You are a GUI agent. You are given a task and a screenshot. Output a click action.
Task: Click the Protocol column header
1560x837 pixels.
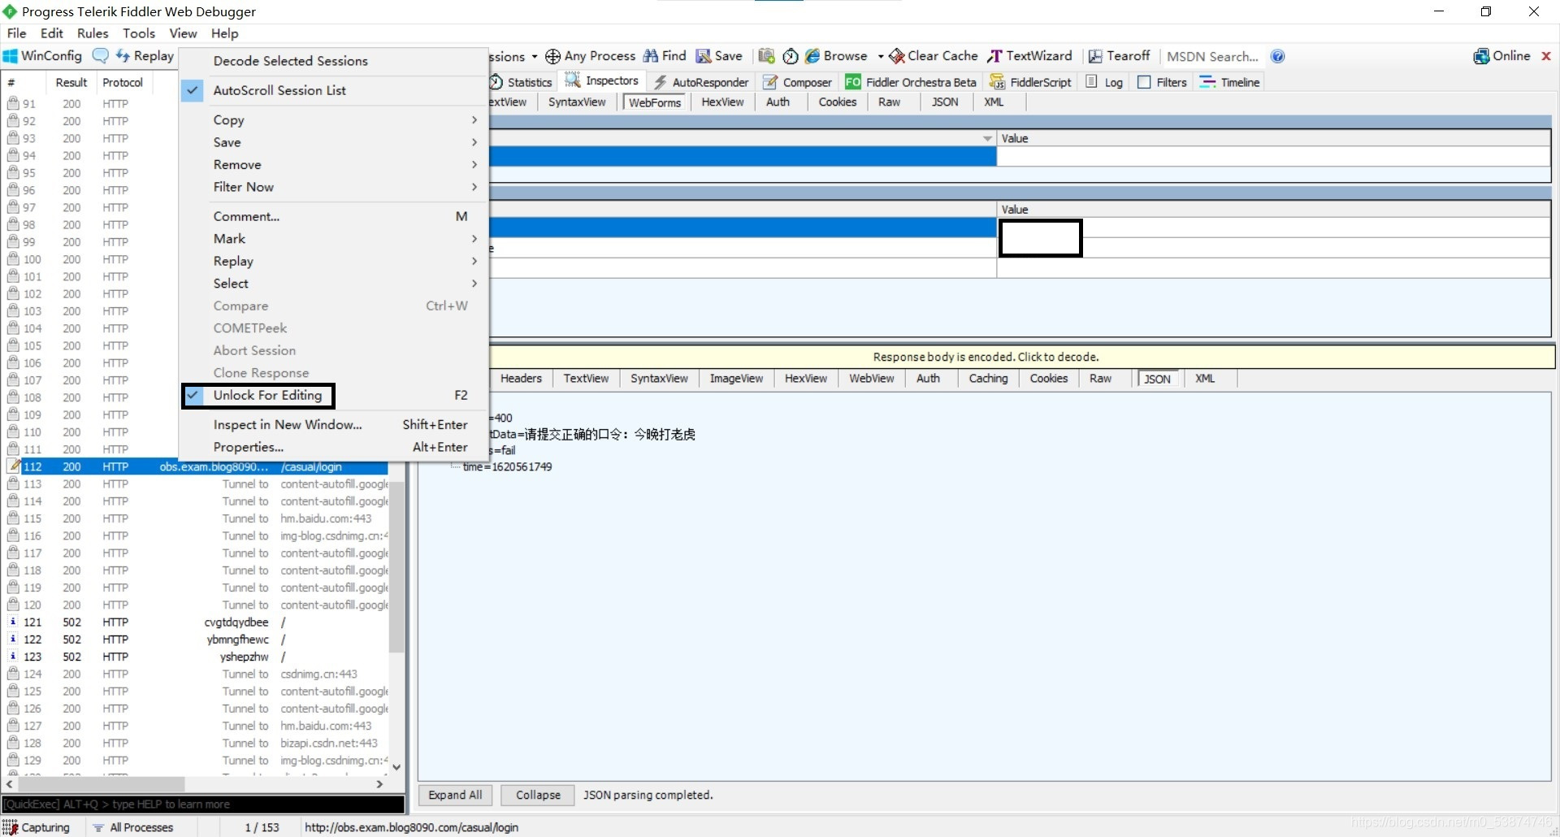(x=123, y=82)
